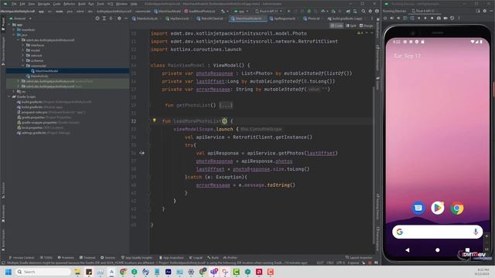Click the emulator screenshot camera icon
This screenshot has height=278, width=495.
[x=439, y=19]
